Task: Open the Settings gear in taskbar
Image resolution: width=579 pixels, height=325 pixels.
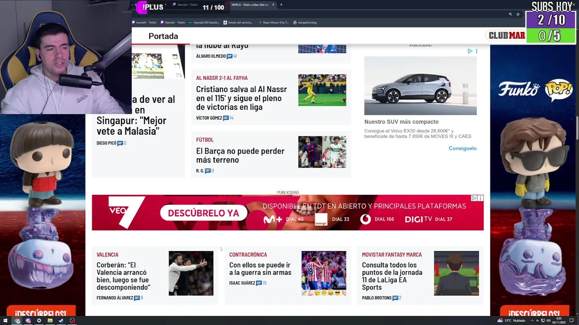Action: (x=39, y=320)
